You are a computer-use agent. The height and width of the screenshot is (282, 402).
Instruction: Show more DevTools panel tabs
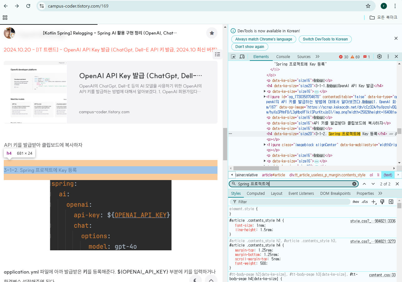coord(318,57)
